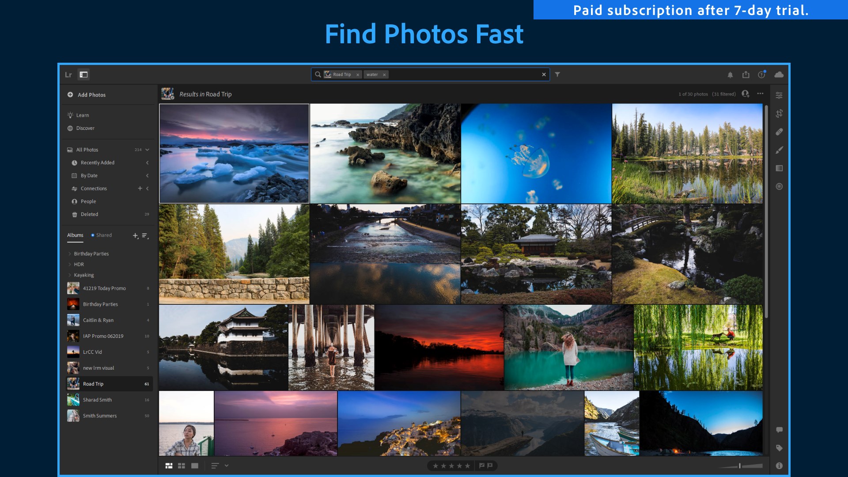Toggle the left panel view button
Screen dimensions: 848x477
[x=83, y=75]
